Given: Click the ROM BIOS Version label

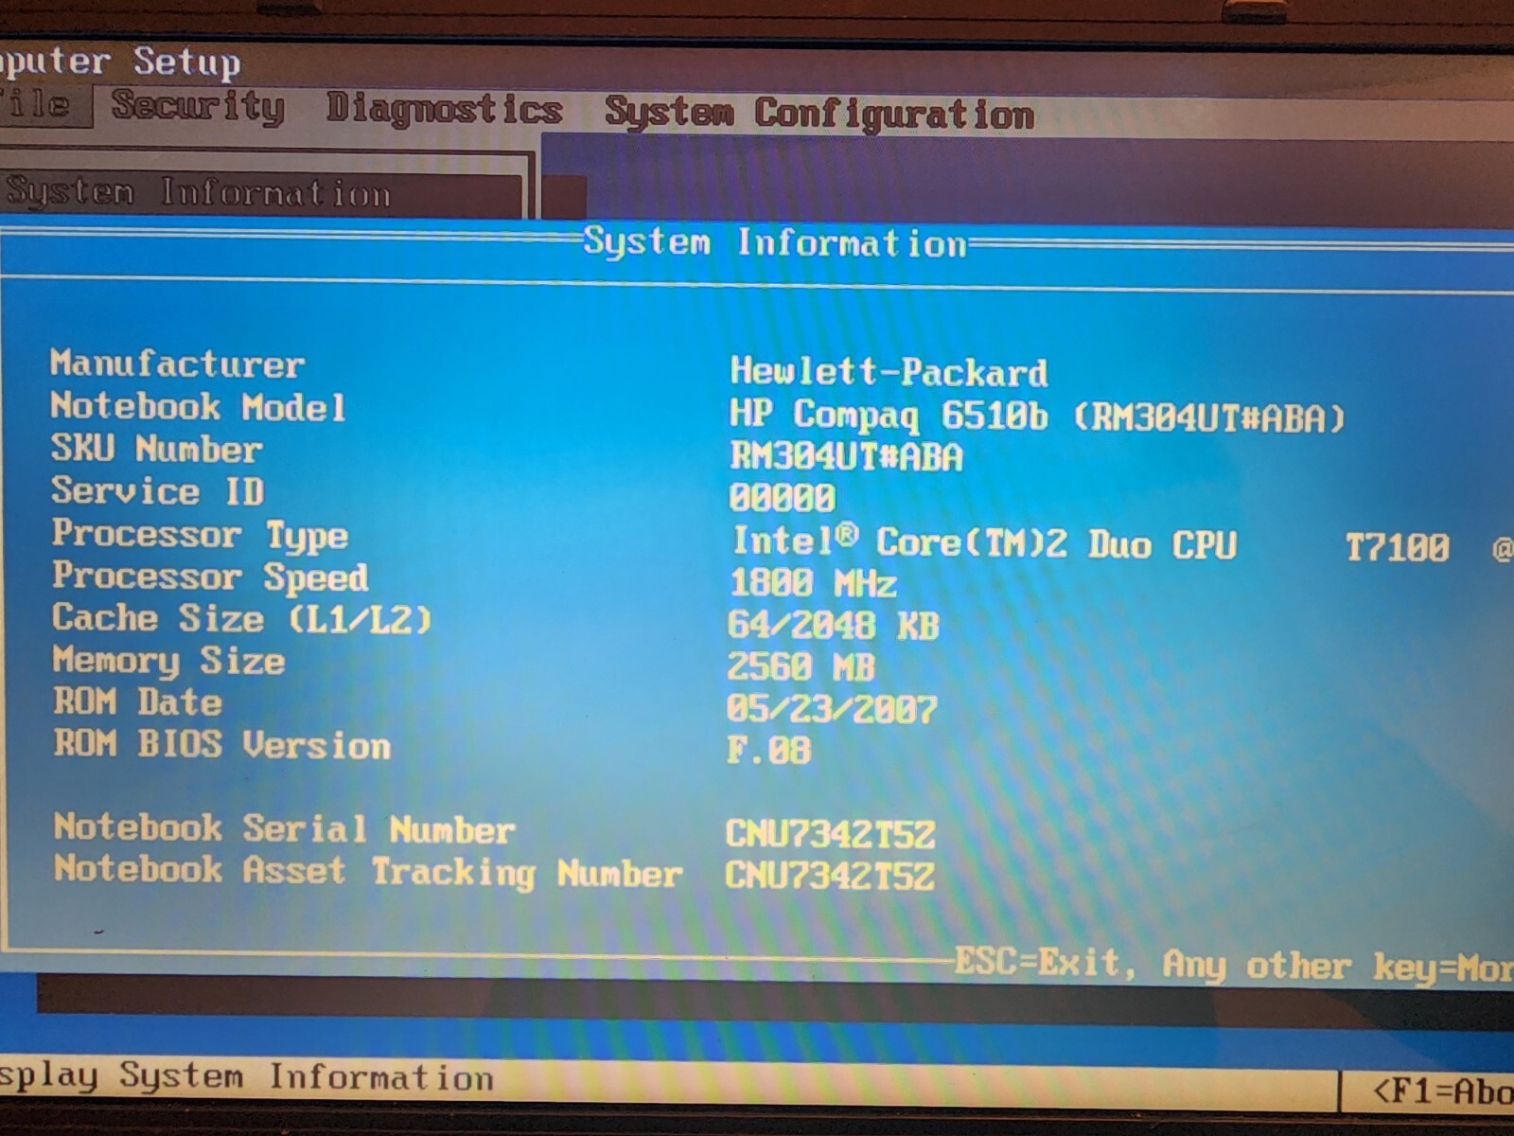Looking at the screenshot, I should [221, 744].
